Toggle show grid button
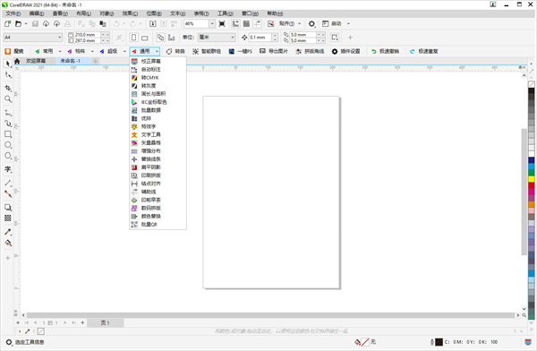This screenshot has width=537, height=351. (x=246, y=23)
